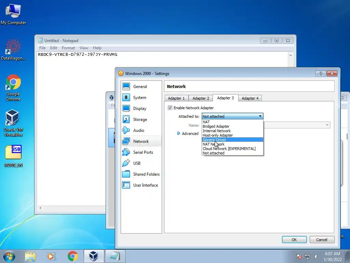
Task: Open Notepad's View menu
Action: tap(84, 48)
